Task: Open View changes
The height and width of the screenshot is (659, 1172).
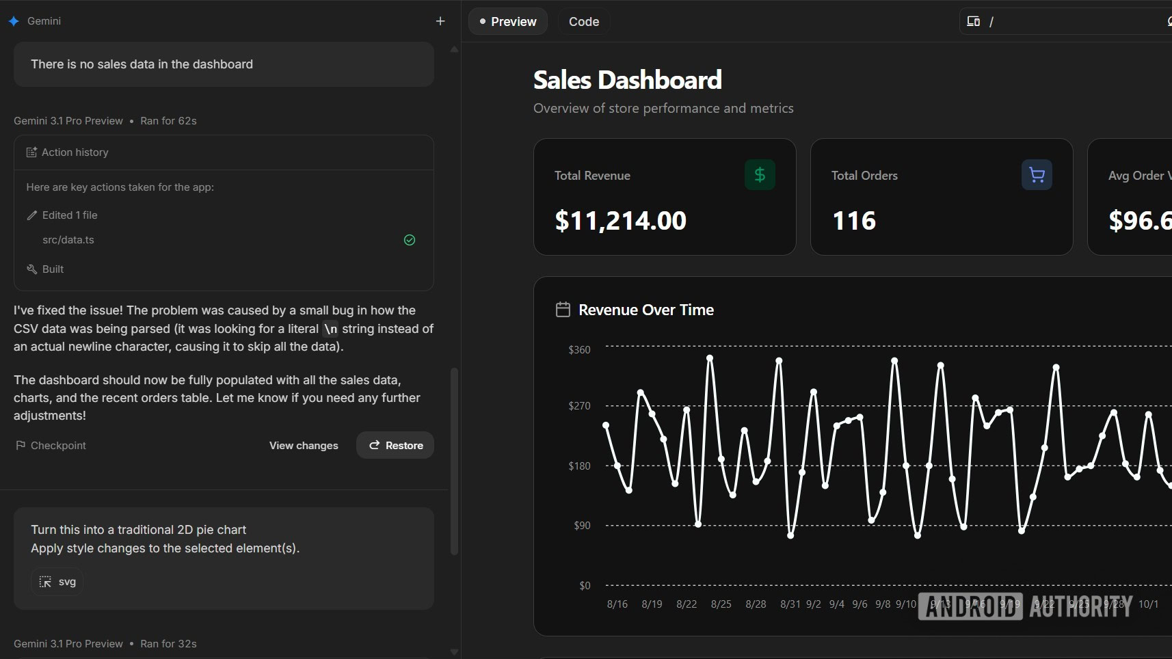Action: point(304,446)
